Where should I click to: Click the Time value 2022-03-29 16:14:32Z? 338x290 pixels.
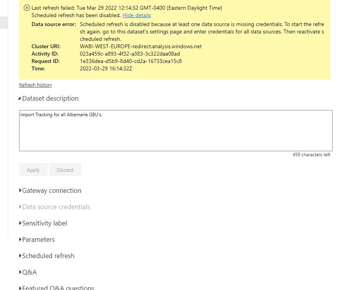click(x=106, y=68)
